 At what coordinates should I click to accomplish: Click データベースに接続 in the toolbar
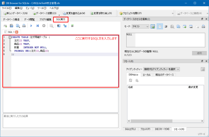coord(189,13)
